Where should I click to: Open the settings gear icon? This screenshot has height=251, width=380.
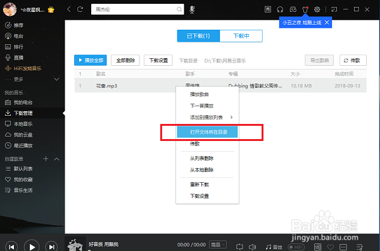pyautogui.click(x=317, y=9)
